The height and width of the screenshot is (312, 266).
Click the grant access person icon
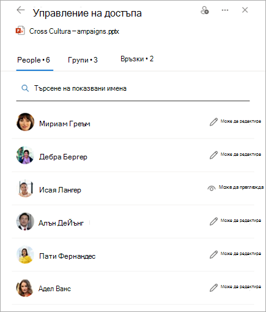tap(205, 10)
